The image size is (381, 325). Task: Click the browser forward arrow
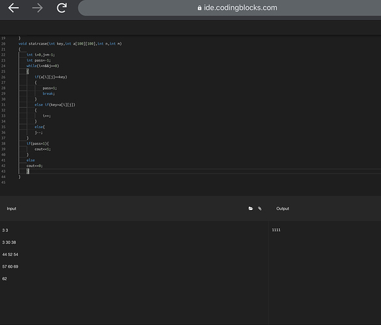37,8
